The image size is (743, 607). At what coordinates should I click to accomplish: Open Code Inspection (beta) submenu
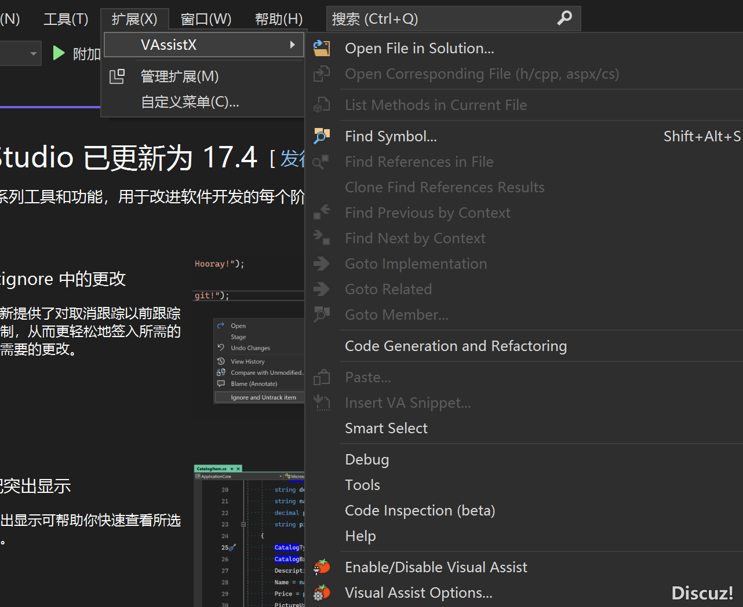[x=525, y=510]
